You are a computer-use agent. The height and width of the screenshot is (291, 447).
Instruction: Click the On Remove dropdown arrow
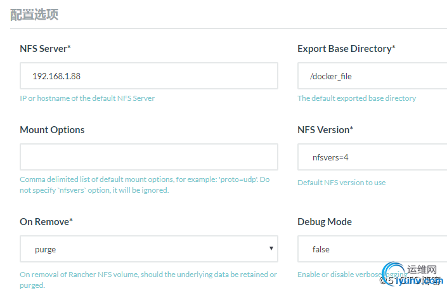(271, 249)
